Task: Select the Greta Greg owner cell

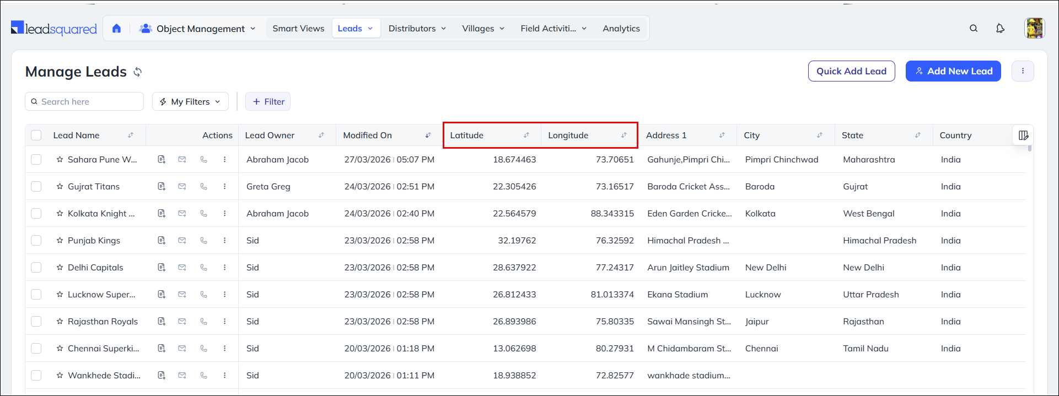Action: point(268,187)
